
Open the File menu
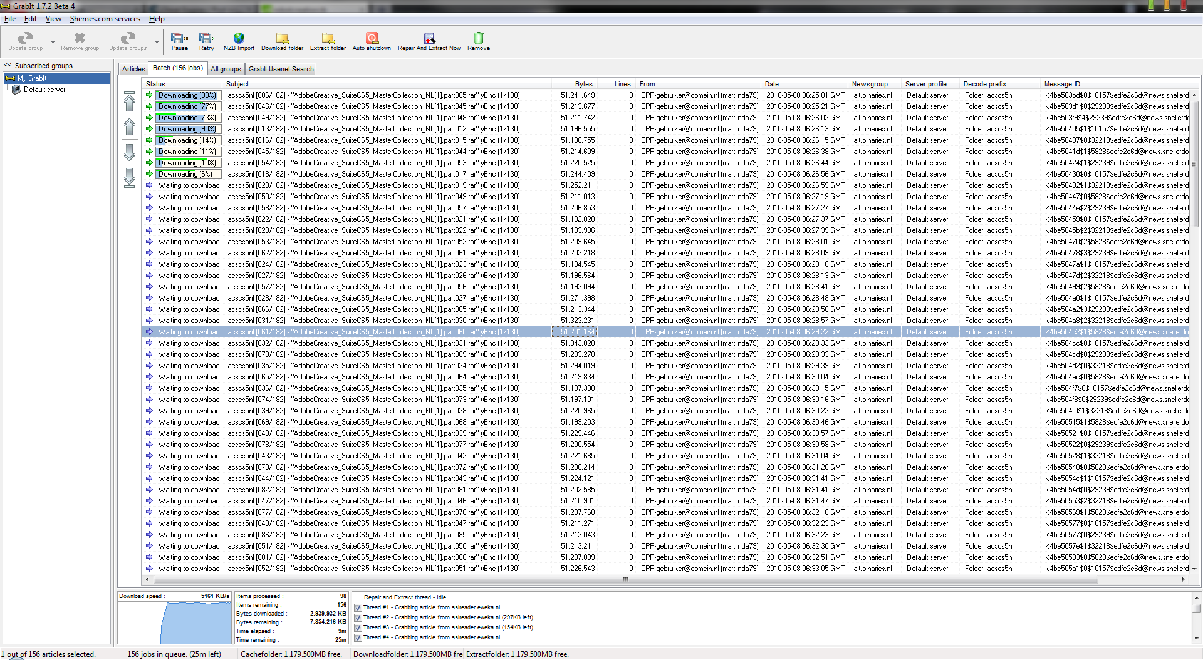pos(10,19)
